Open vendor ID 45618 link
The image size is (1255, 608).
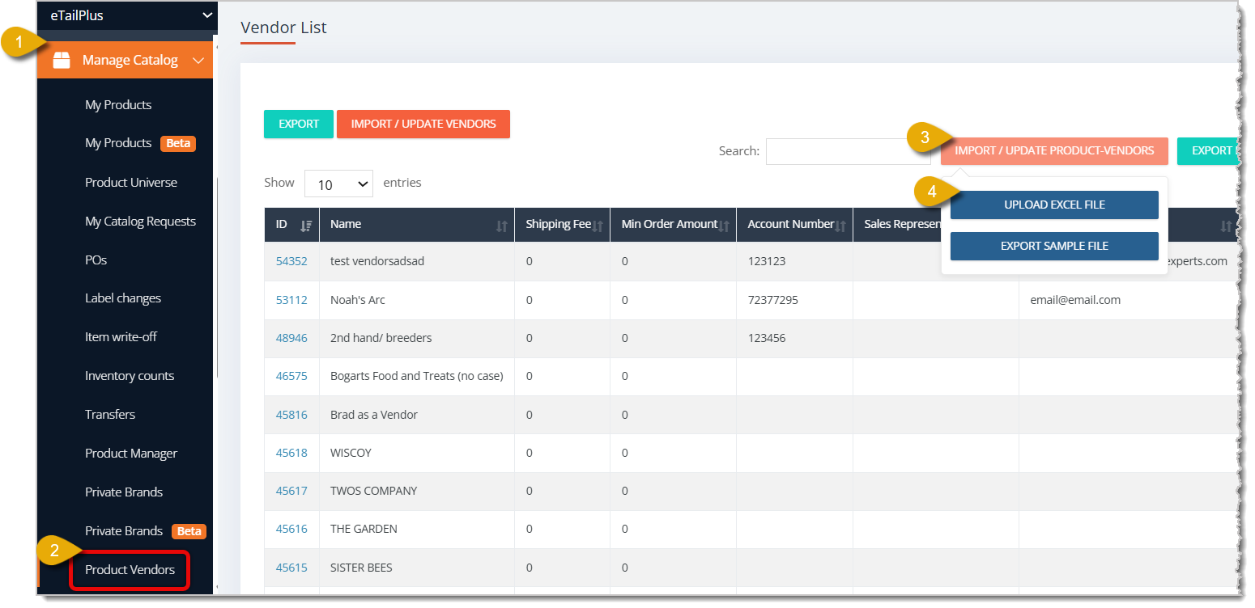click(291, 453)
